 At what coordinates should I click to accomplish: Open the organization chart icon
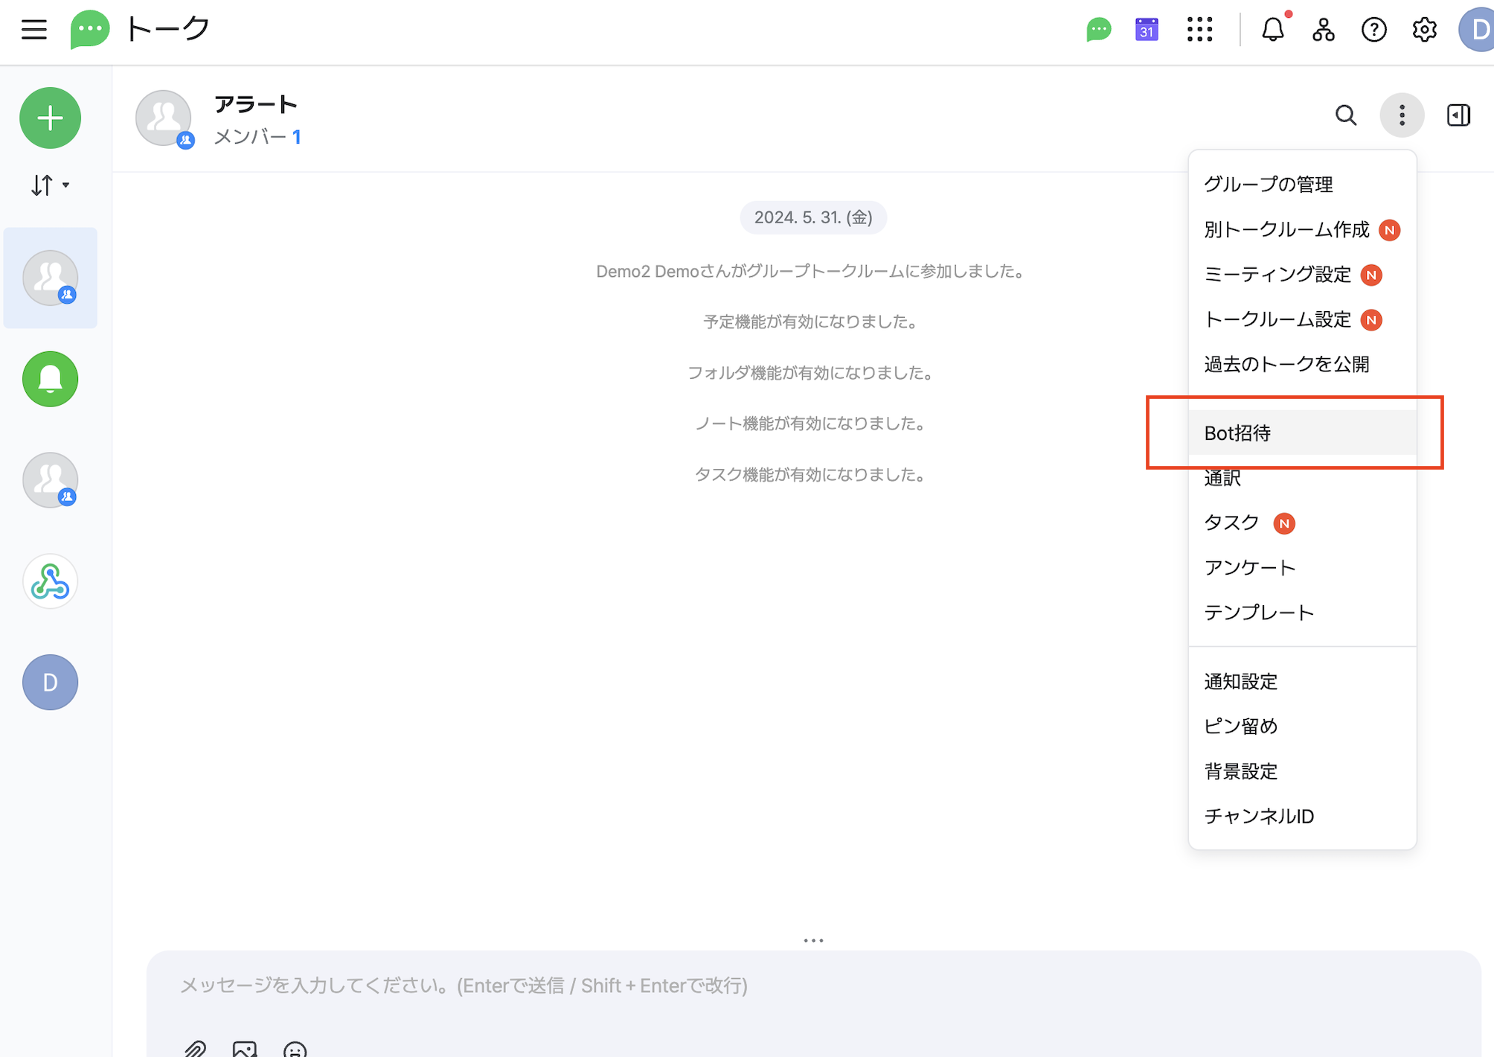click(1323, 30)
